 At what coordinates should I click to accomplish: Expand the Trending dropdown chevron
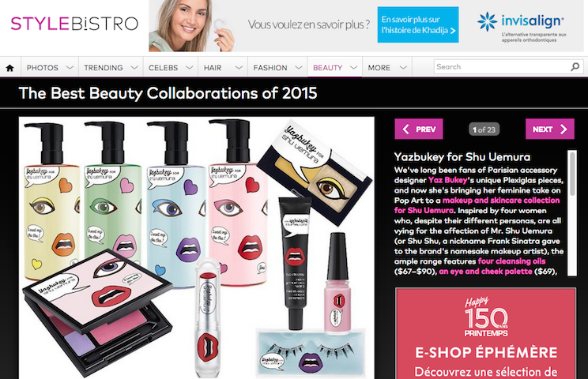coord(134,68)
